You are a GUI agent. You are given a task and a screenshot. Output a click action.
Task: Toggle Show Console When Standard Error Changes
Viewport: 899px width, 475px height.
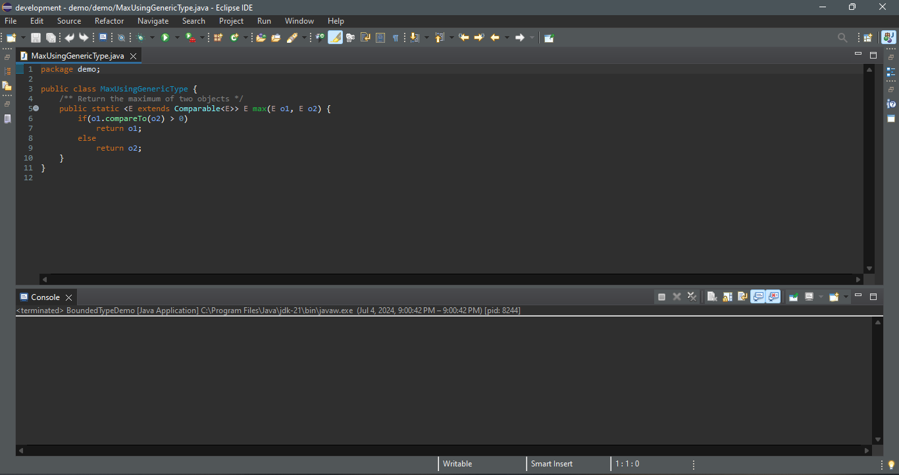(773, 297)
